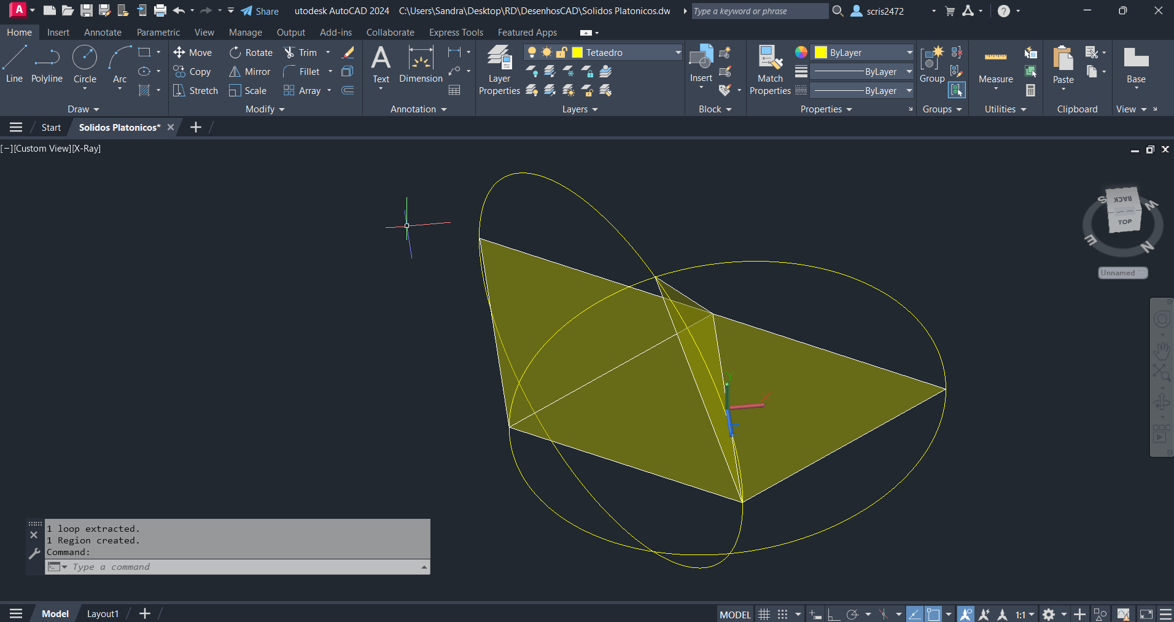This screenshot has width=1174, height=622.
Task: Open the Parametric ribbon tab
Action: click(158, 33)
